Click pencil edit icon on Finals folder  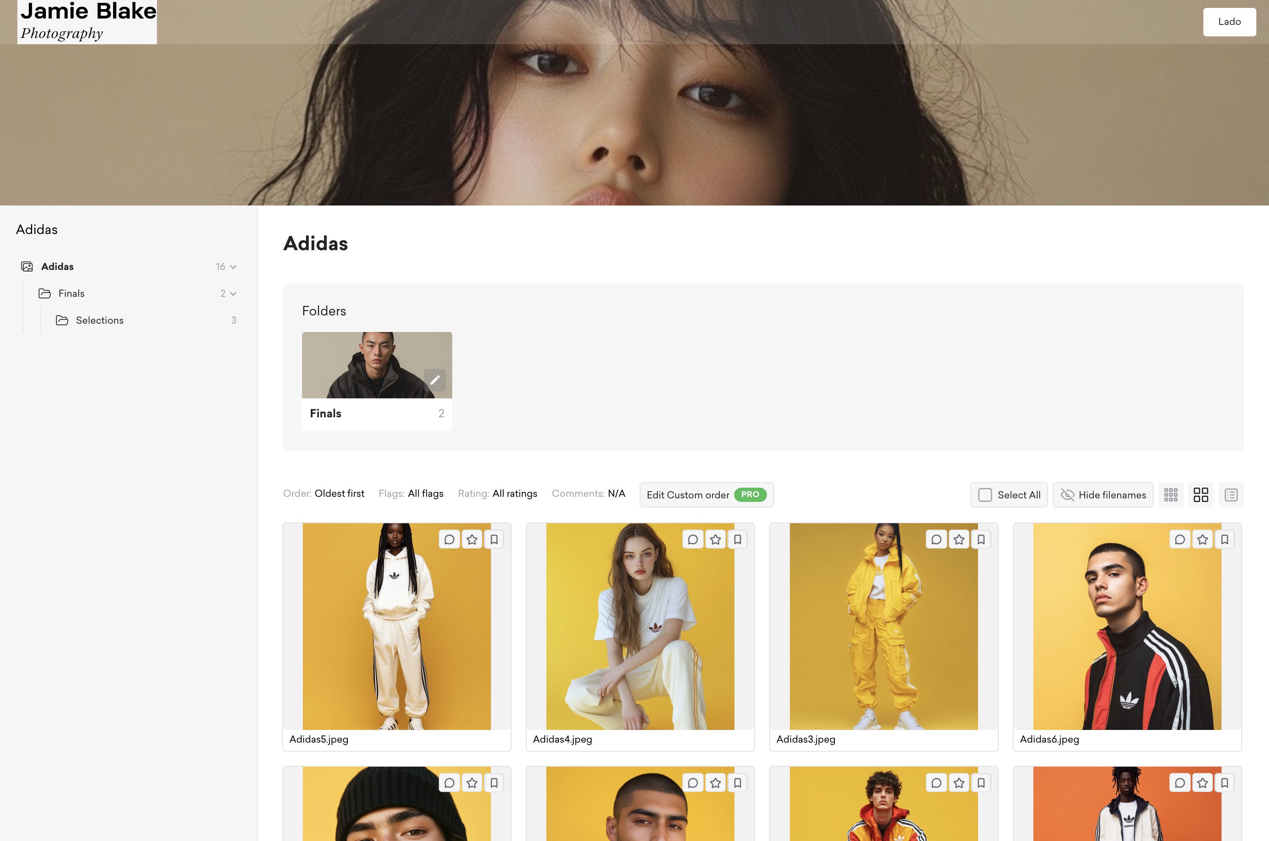435,380
